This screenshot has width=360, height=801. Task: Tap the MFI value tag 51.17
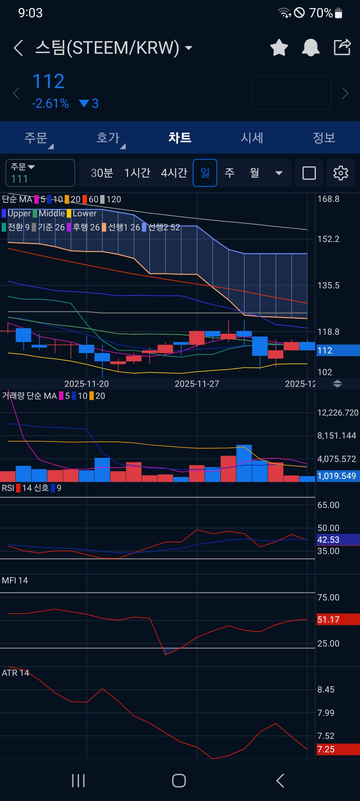338,619
